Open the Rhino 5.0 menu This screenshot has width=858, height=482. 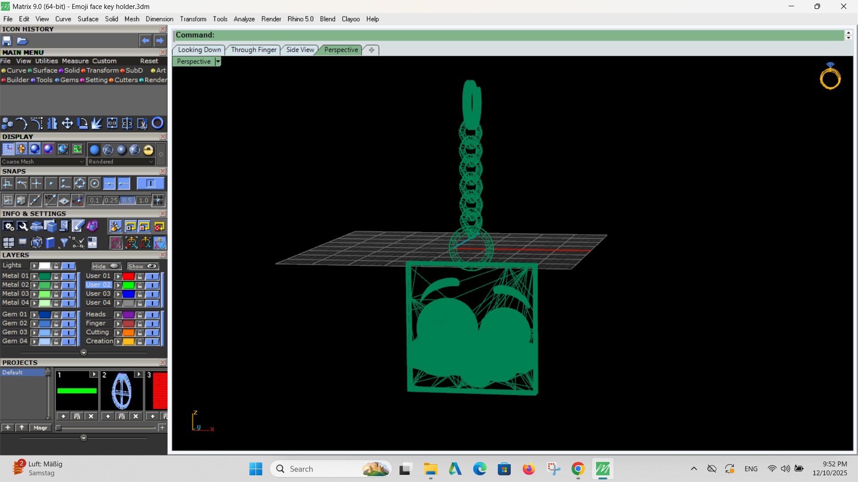click(300, 19)
